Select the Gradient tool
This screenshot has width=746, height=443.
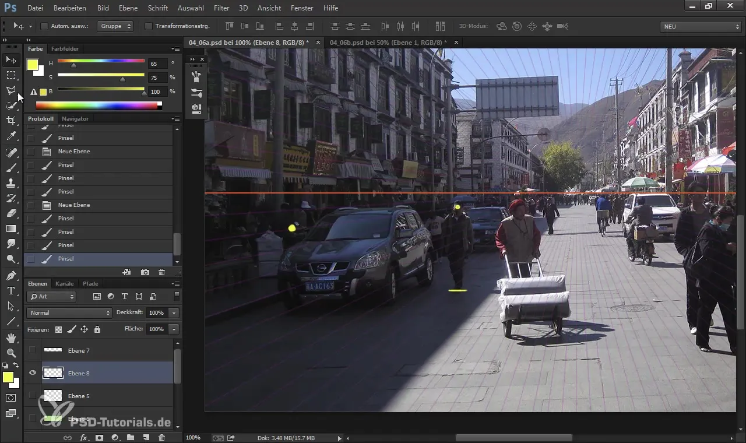point(11,228)
